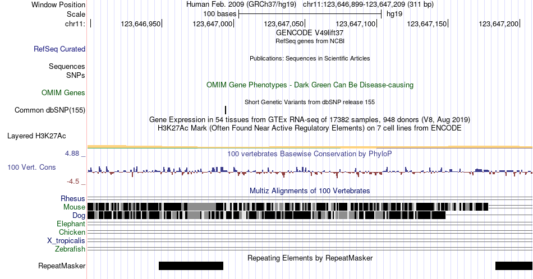Click the 123,647,050 ruler position

284,24
